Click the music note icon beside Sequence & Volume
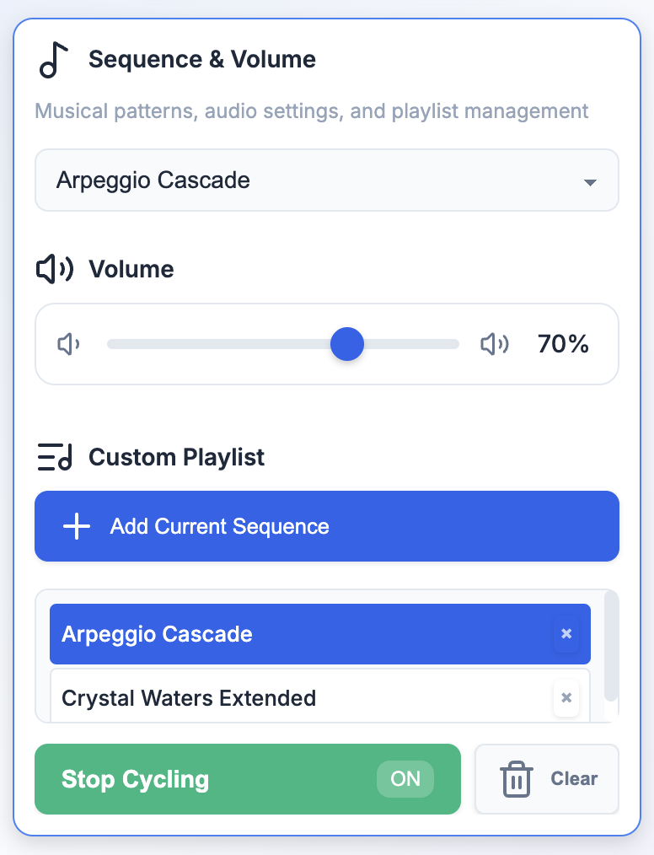The image size is (654, 855). tap(53, 59)
